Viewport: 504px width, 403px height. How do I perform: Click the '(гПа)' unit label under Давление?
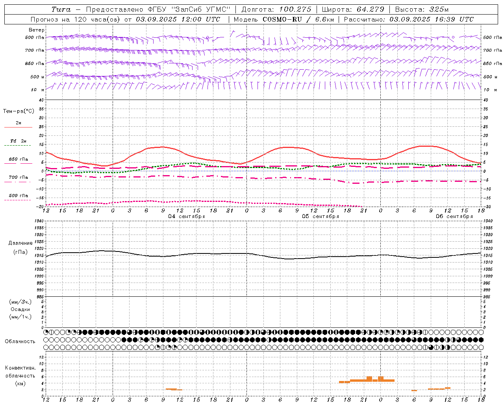coord(20,252)
